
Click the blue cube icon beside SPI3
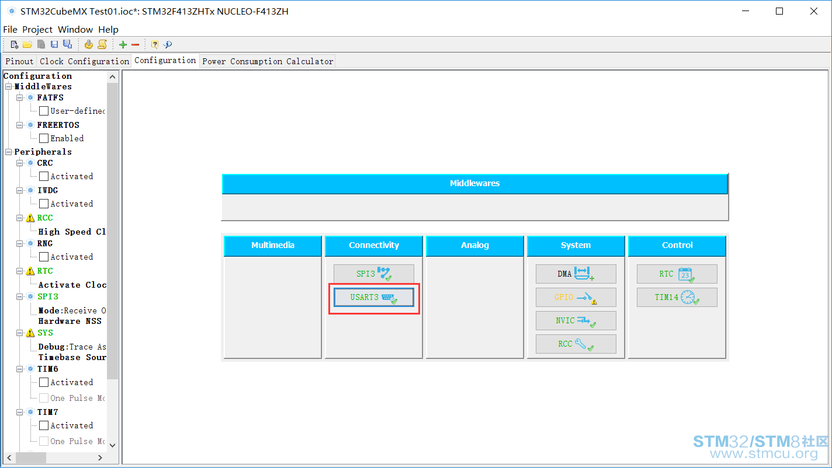click(x=30, y=296)
